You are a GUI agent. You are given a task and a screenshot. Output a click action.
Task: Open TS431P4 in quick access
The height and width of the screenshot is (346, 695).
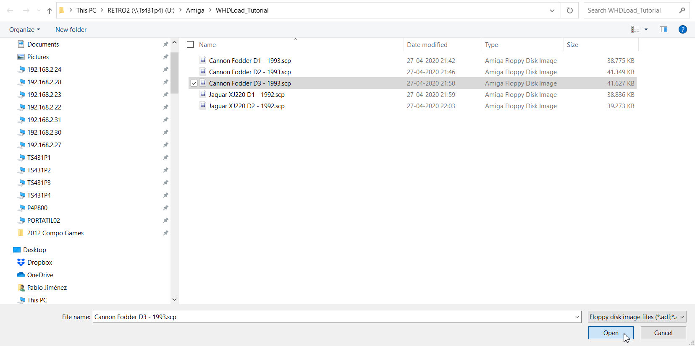(39, 195)
